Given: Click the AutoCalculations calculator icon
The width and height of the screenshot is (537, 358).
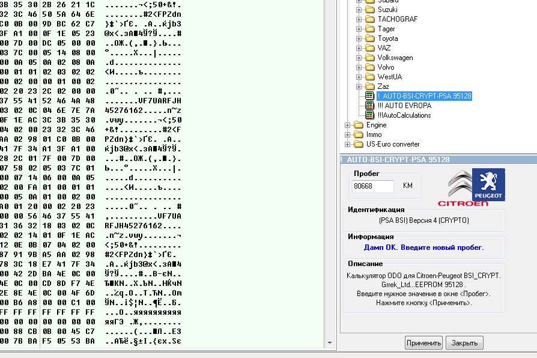Looking at the screenshot, I should tap(369, 115).
